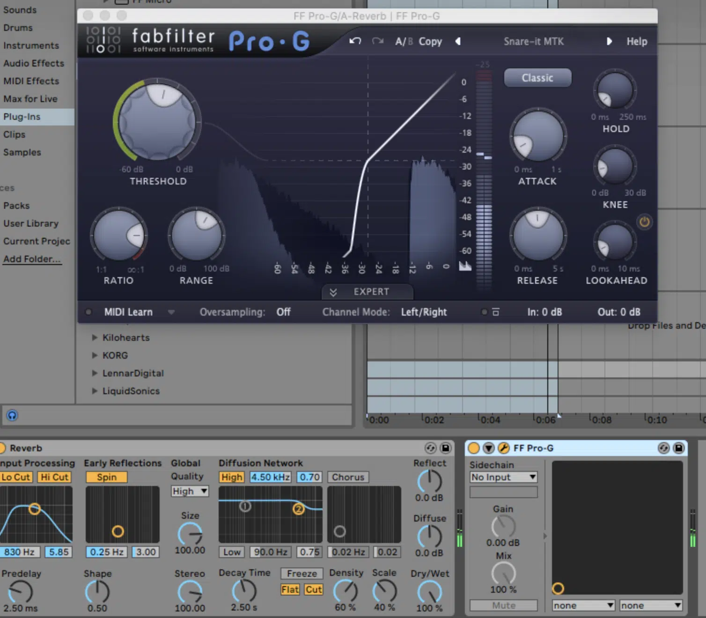Image resolution: width=706 pixels, height=618 pixels.
Task: Expand the LiquidSonics plug-in folder
Action: point(95,391)
